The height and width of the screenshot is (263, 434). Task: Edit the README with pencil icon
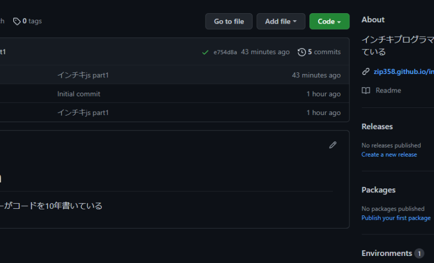tap(333, 145)
